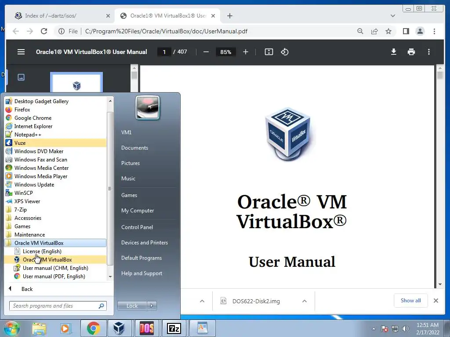This screenshot has height=337, width=450.
Task: Click the PDF zoom out minus button
Action: pyautogui.click(x=206, y=52)
